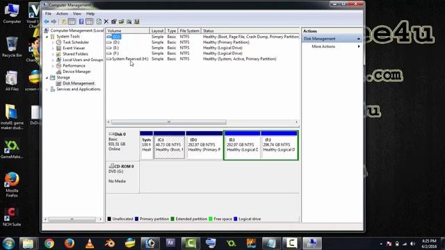
Task: Expand Services and Applications node arrow
Action: [47, 90]
